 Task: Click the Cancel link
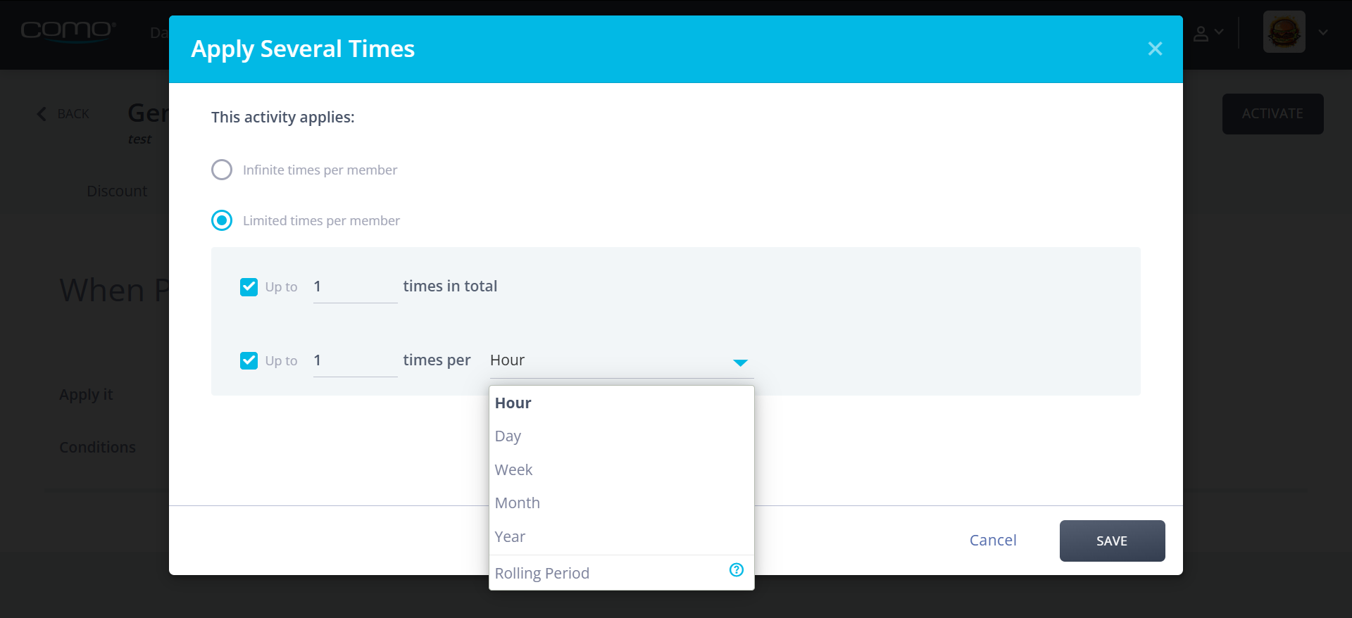click(x=993, y=540)
